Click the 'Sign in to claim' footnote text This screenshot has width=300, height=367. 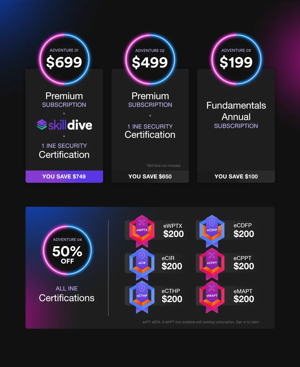(x=247, y=322)
